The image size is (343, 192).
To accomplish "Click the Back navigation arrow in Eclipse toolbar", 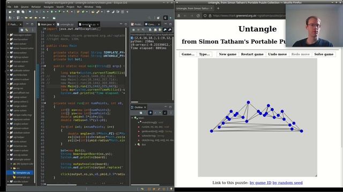I will [x=36, y=18].
